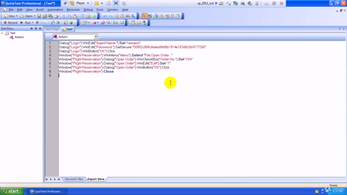Click the New test toolbar button
The width and height of the screenshot is (347, 195).
(10, 16)
